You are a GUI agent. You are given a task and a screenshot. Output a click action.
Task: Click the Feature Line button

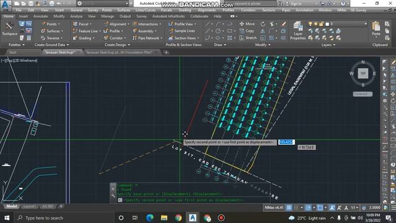[87, 31]
